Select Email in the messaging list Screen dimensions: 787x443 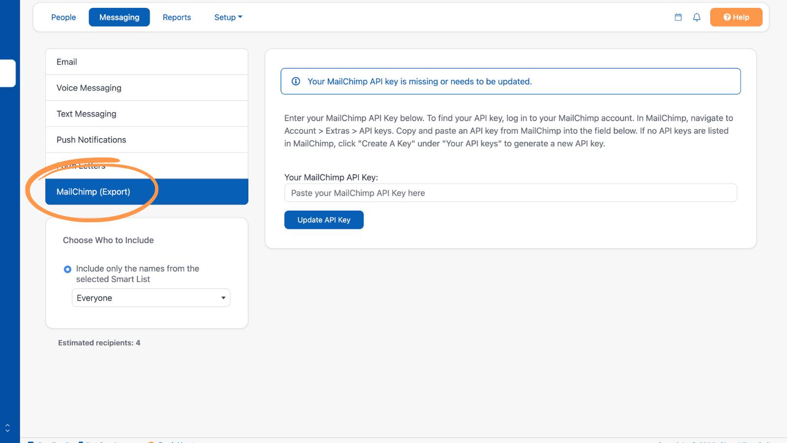point(147,62)
